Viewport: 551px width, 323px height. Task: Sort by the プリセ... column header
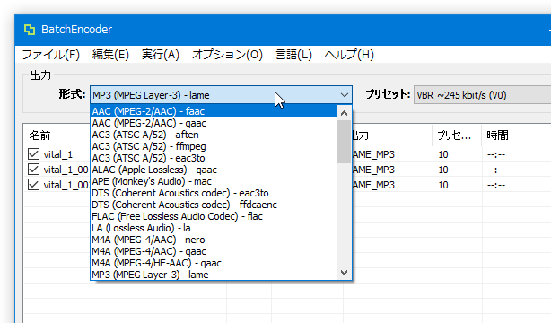pyautogui.click(x=457, y=135)
